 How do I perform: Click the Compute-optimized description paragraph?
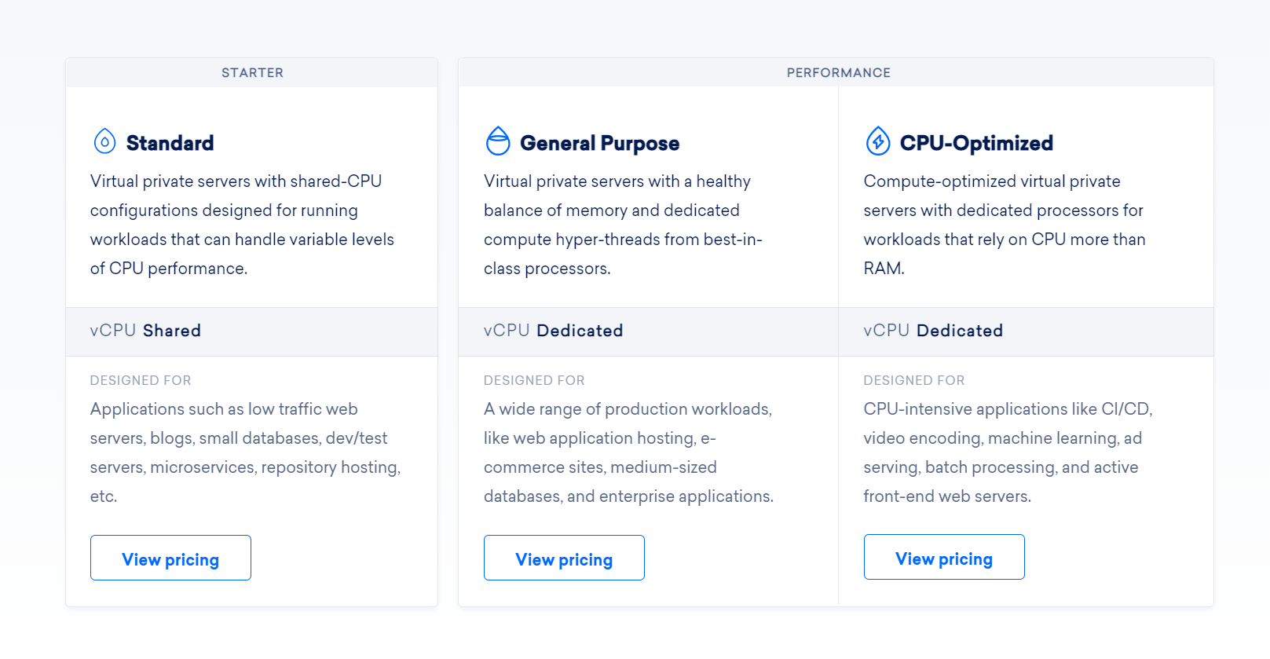point(1004,225)
